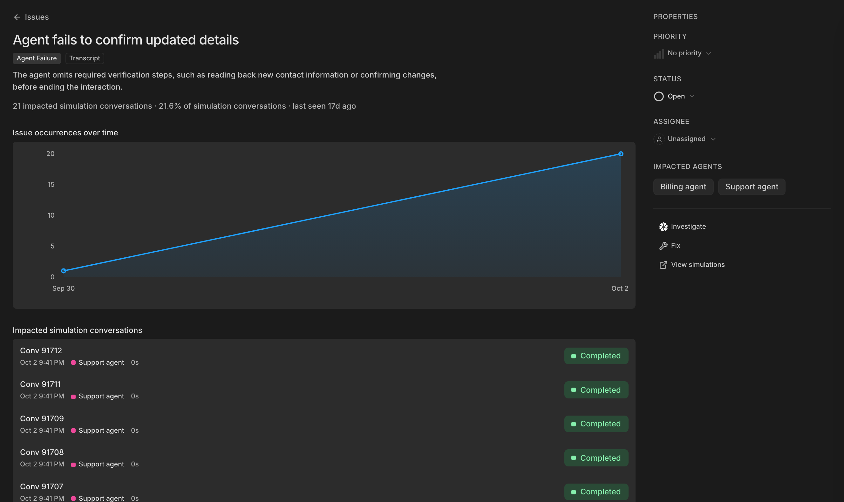Image resolution: width=844 pixels, height=502 pixels.
Task: Click the unassigned person avatar icon
Action: (x=659, y=139)
